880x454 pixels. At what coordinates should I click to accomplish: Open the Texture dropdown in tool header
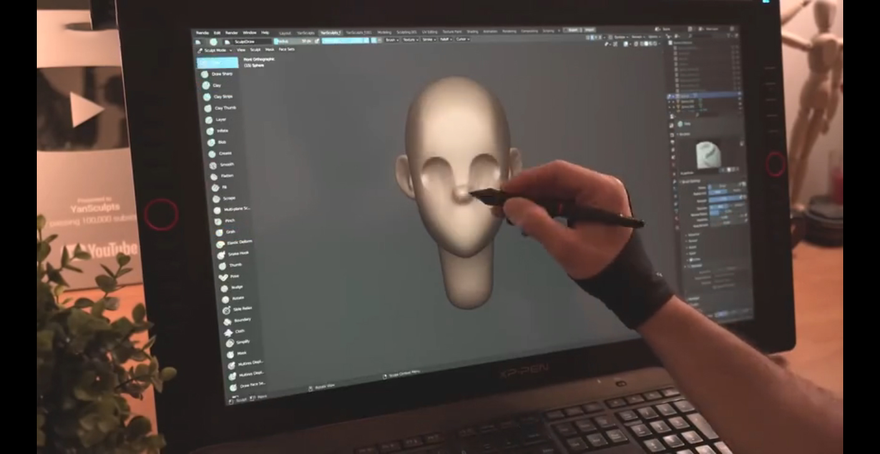pos(410,39)
